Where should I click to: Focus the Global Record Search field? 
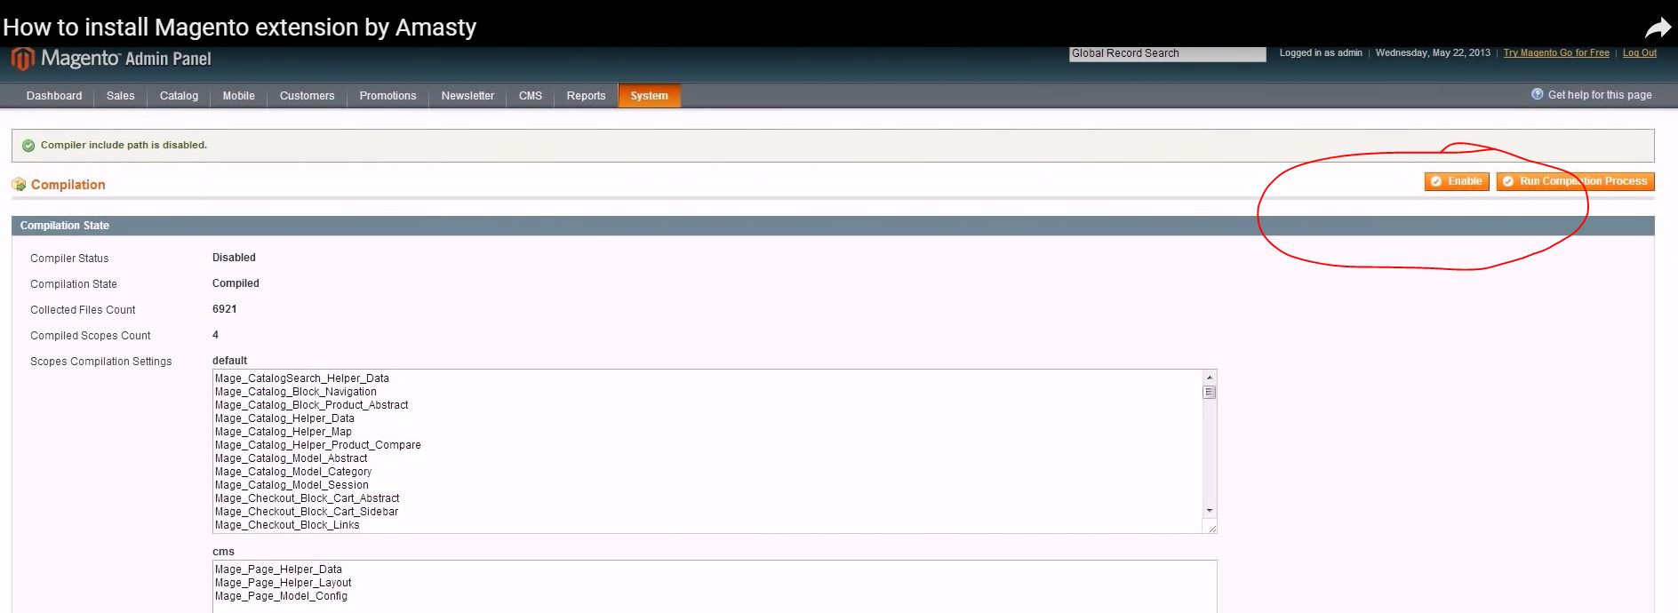click(1167, 53)
